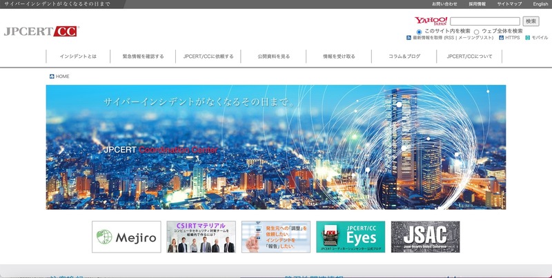Expand the 'インシデントとは' menu

(x=78, y=57)
